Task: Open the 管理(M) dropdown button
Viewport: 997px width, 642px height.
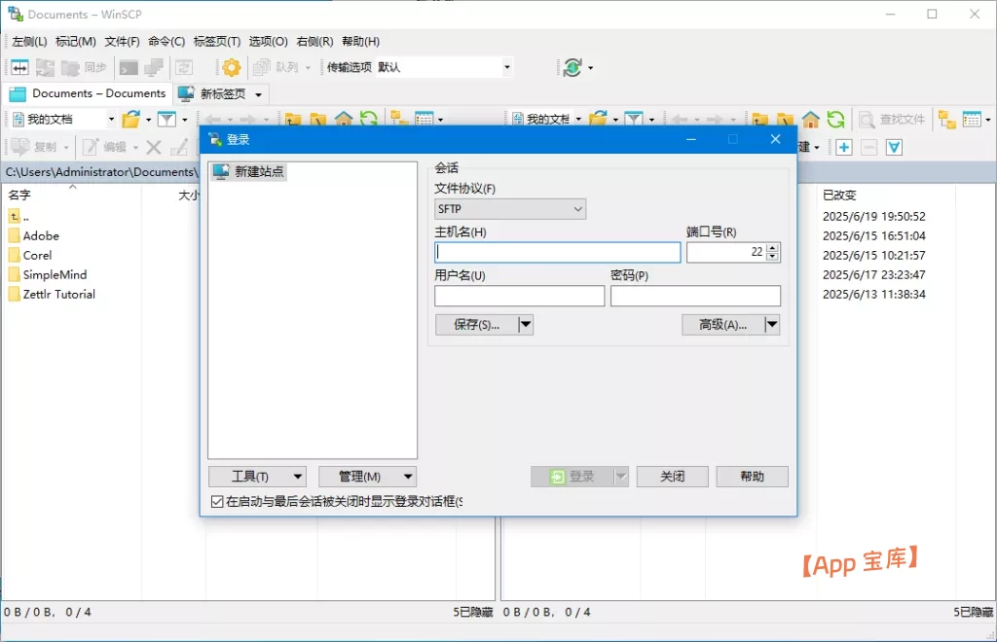Action: point(367,477)
